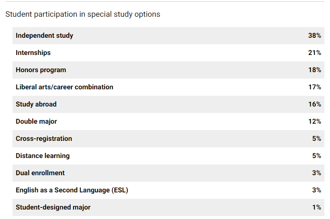Select the Honors program label
Viewport: 330px width, 219px height.
(41, 70)
